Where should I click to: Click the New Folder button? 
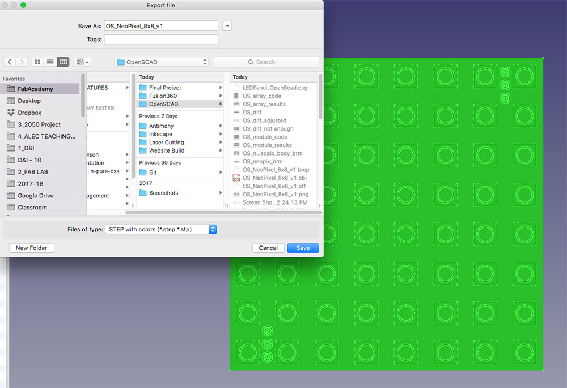(x=31, y=248)
